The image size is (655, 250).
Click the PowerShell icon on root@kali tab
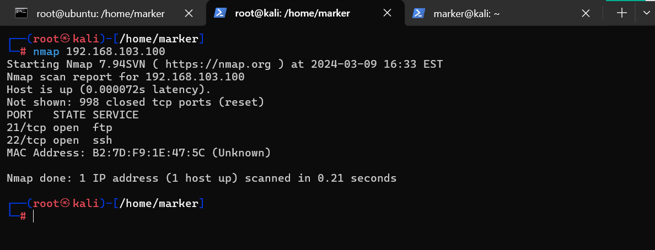[x=221, y=13]
